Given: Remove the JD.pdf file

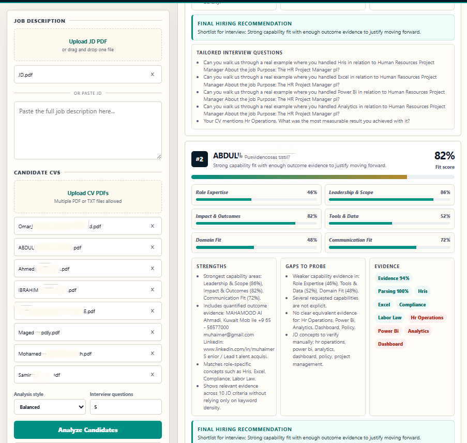Looking at the screenshot, I should 152,74.
